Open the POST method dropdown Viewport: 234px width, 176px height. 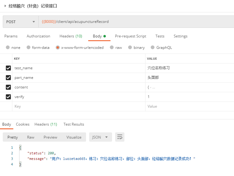point(20,22)
